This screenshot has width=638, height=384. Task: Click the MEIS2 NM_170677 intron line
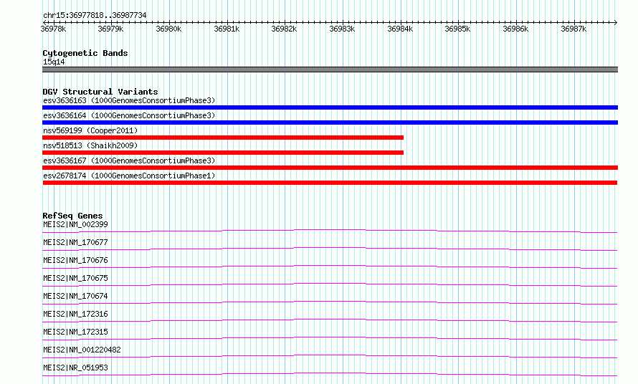pyautogui.click(x=330, y=249)
